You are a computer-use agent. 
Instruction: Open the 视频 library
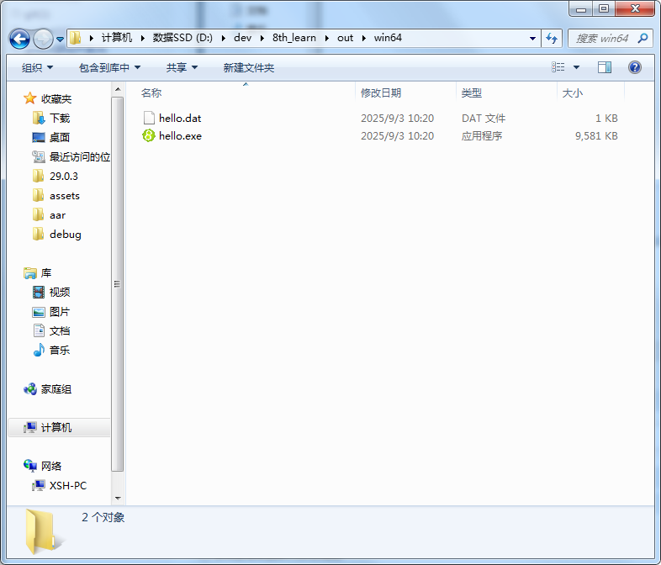[60, 292]
